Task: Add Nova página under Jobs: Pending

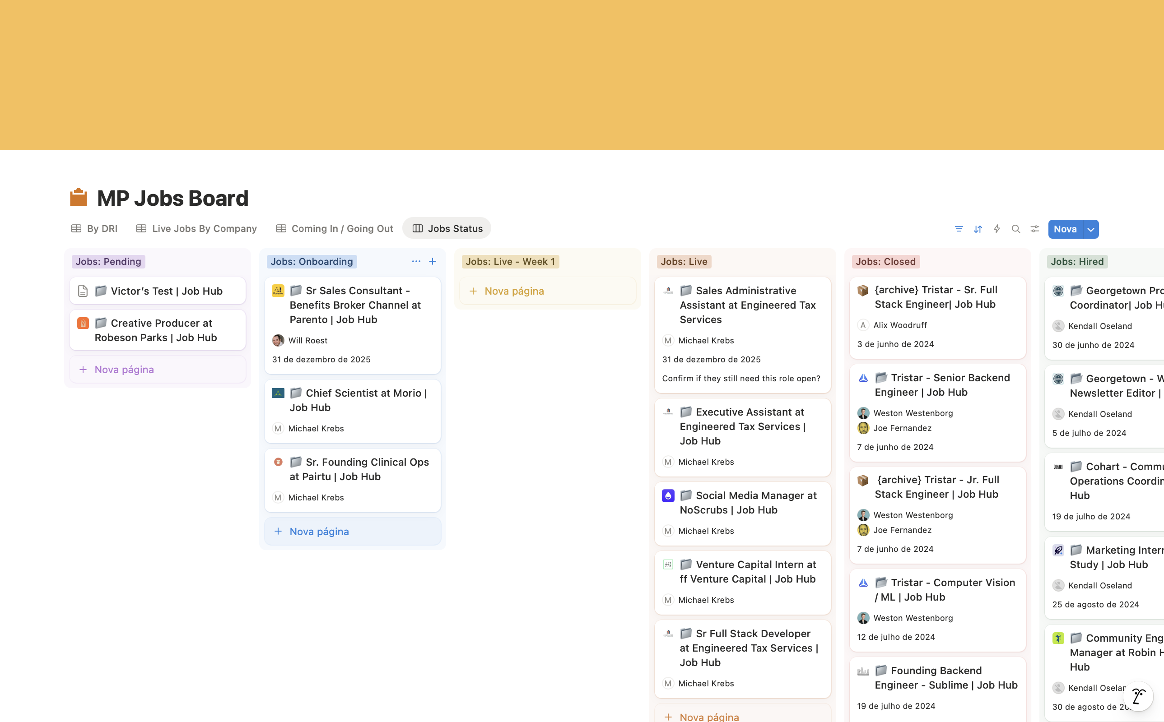Action: point(124,370)
